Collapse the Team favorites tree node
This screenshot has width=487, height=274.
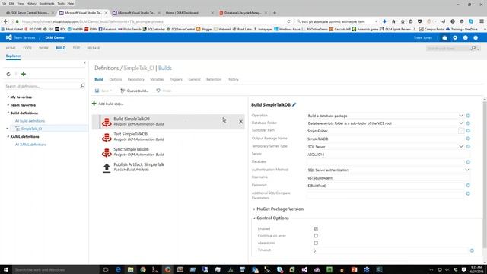(8, 105)
